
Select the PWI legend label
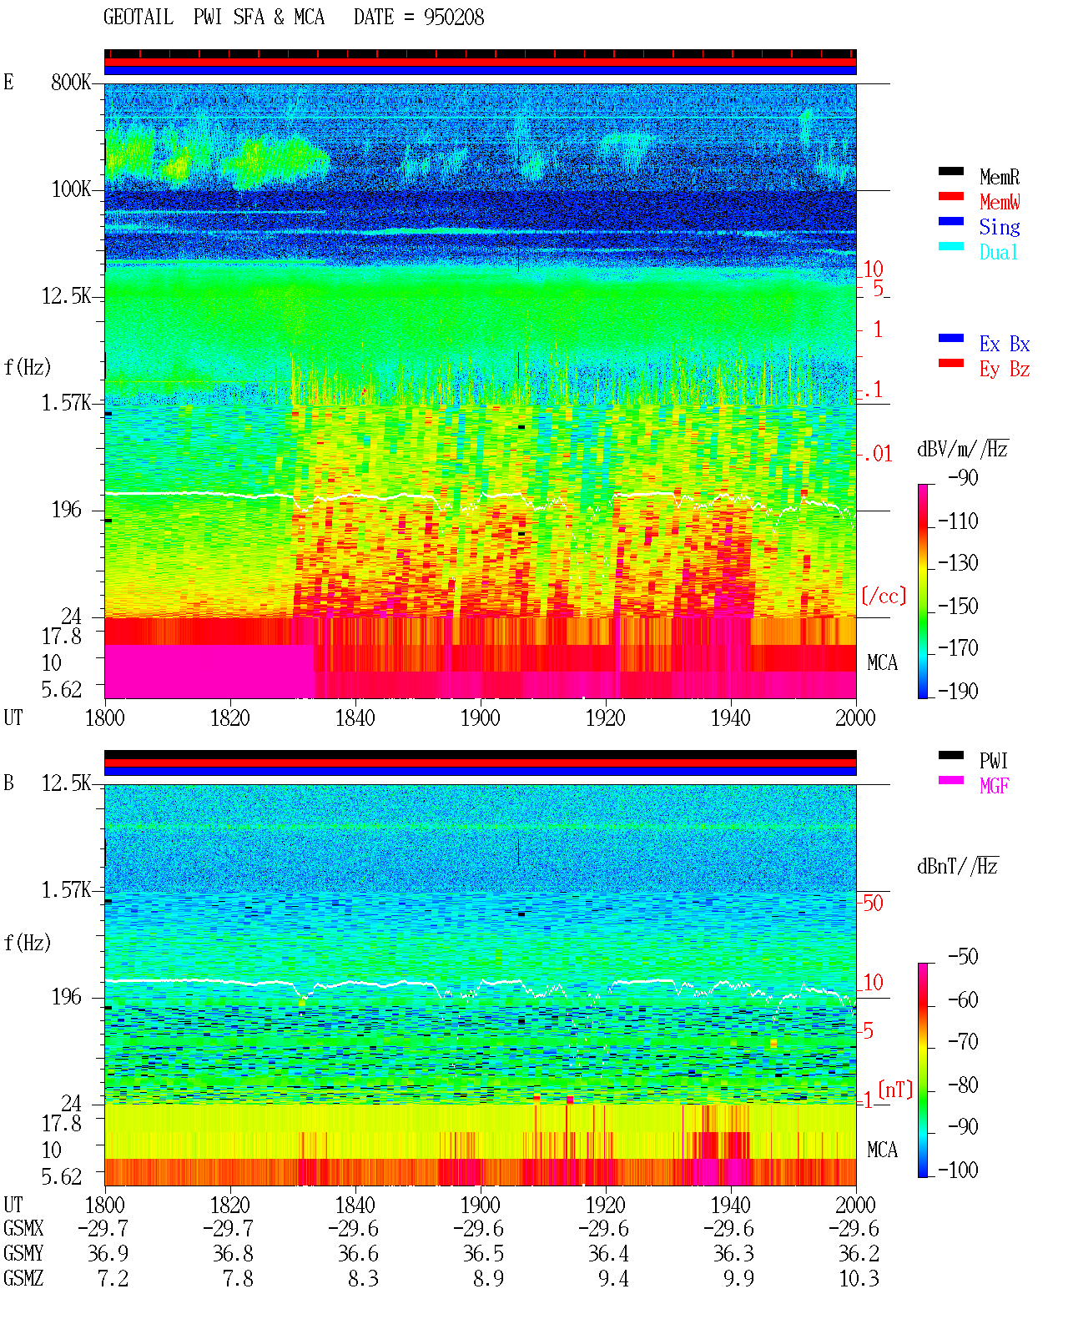click(x=994, y=761)
